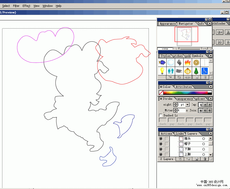Toggle lock box for 猪头 layer

(167, 139)
